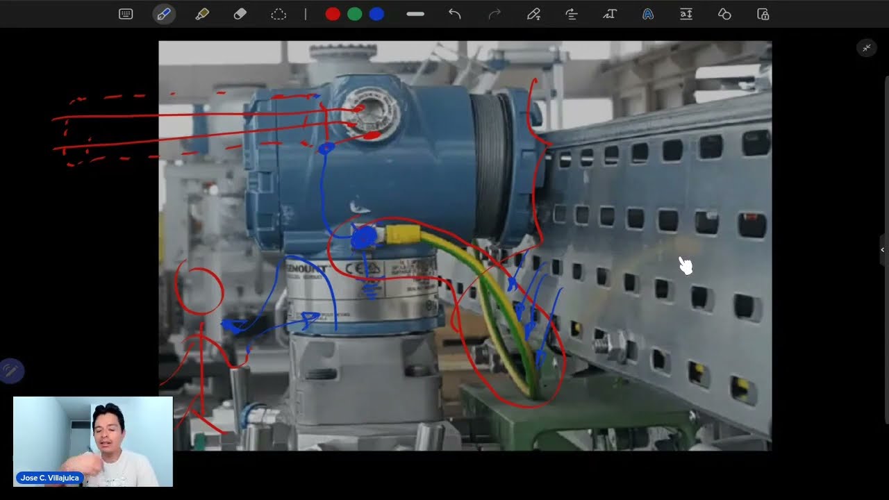Select the pen-to-text conversion tool
Screen dimensions: 889x500
click(533, 14)
